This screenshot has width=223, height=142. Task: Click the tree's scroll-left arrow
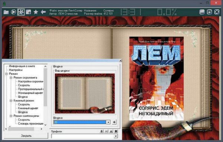tap(6, 129)
